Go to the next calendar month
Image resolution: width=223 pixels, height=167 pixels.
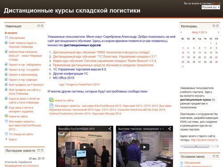pyautogui.click(x=218, y=32)
